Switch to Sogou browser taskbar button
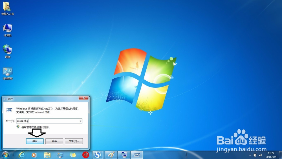This screenshot has height=159, width=282. [x=98, y=155]
